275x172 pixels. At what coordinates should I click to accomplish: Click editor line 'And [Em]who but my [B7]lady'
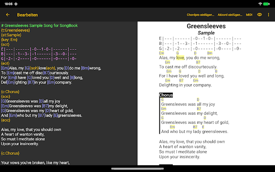tap(42, 116)
